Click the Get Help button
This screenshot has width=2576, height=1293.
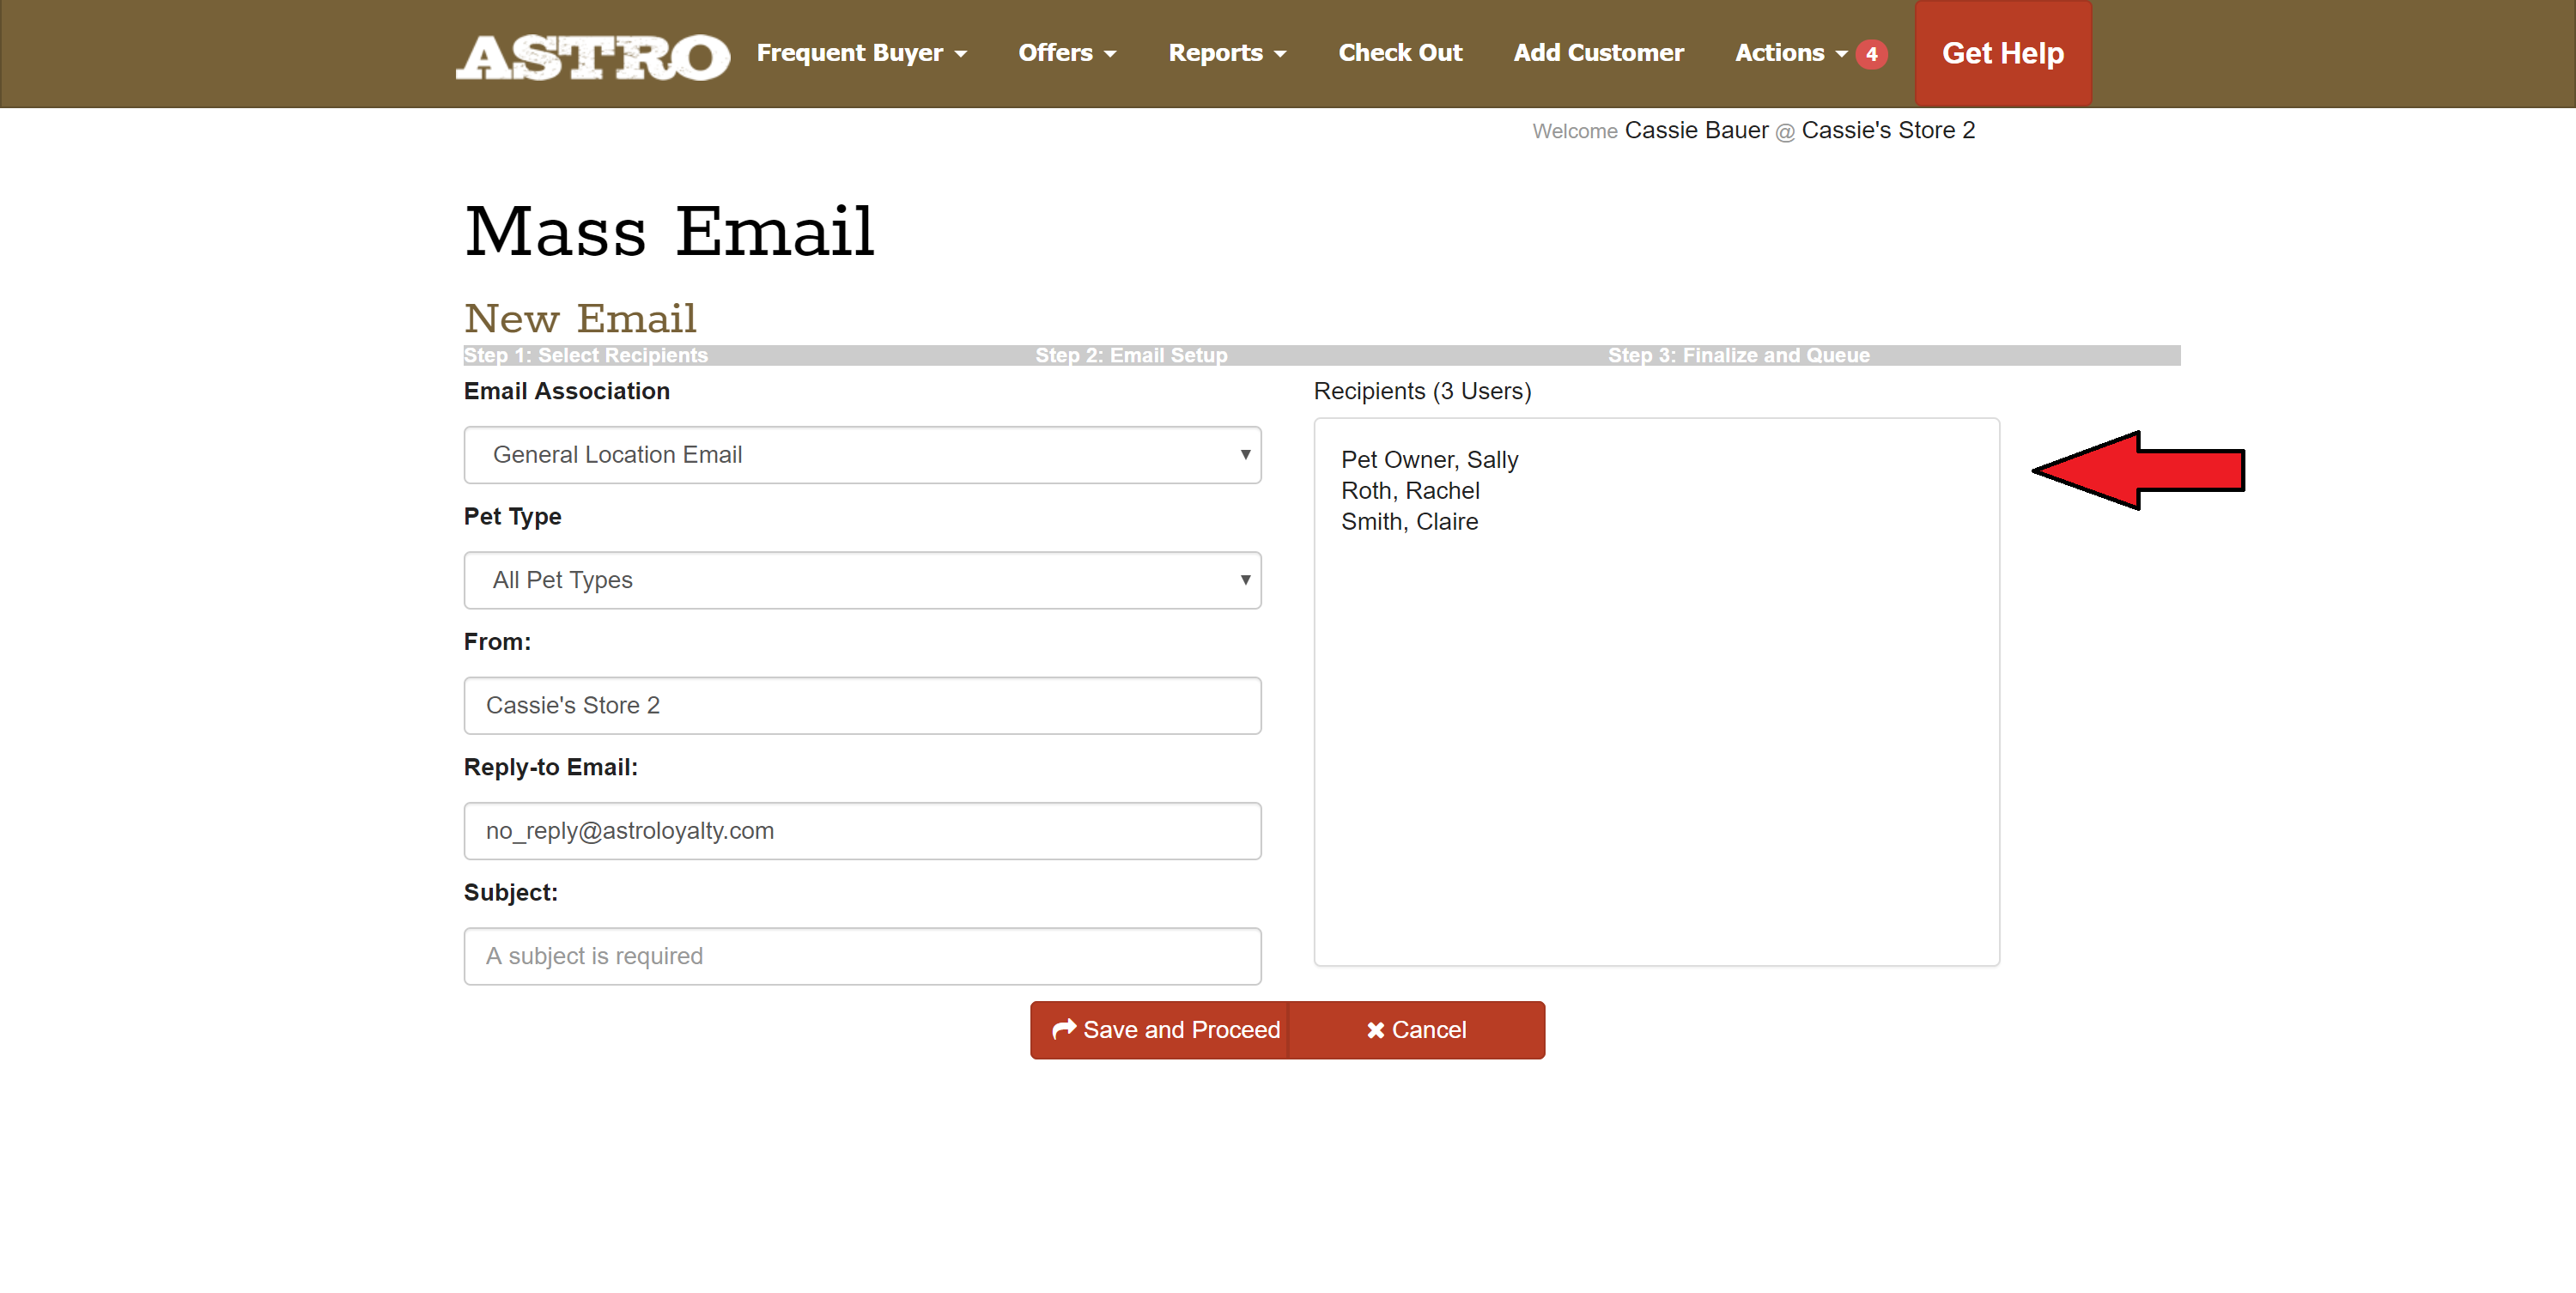point(2003,53)
